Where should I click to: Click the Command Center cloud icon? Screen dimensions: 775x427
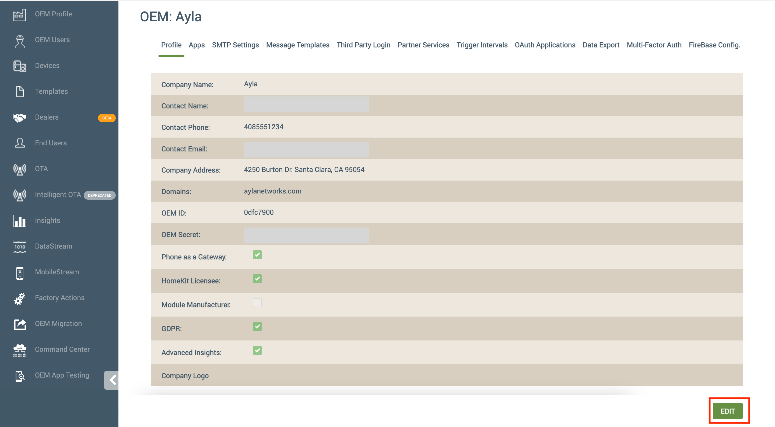coord(20,350)
